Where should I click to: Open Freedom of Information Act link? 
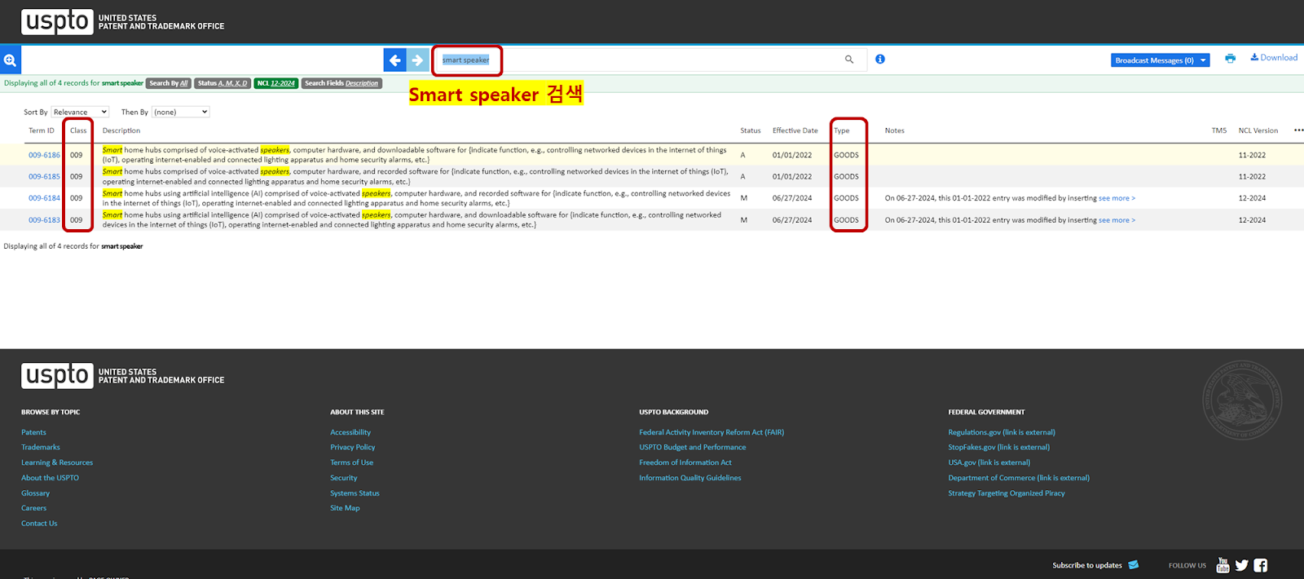tap(685, 462)
